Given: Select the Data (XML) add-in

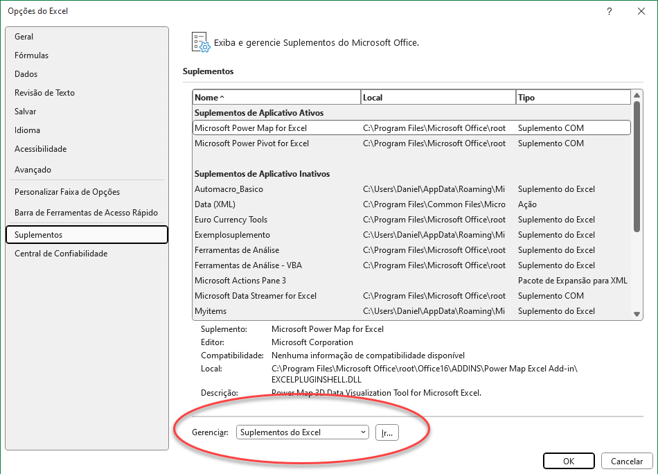Looking at the screenshot, I should [x=411, y=204].
